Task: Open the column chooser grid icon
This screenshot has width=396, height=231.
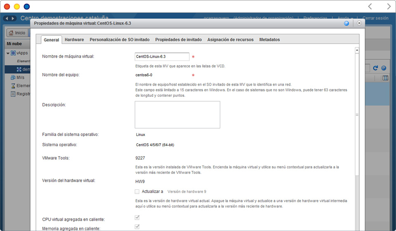Action: pyautogui.click(x=385, y=78)
